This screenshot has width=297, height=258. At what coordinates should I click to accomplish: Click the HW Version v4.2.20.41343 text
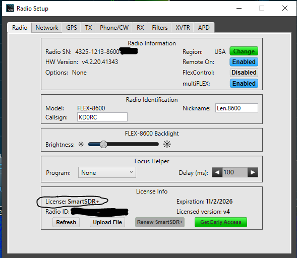82,62
